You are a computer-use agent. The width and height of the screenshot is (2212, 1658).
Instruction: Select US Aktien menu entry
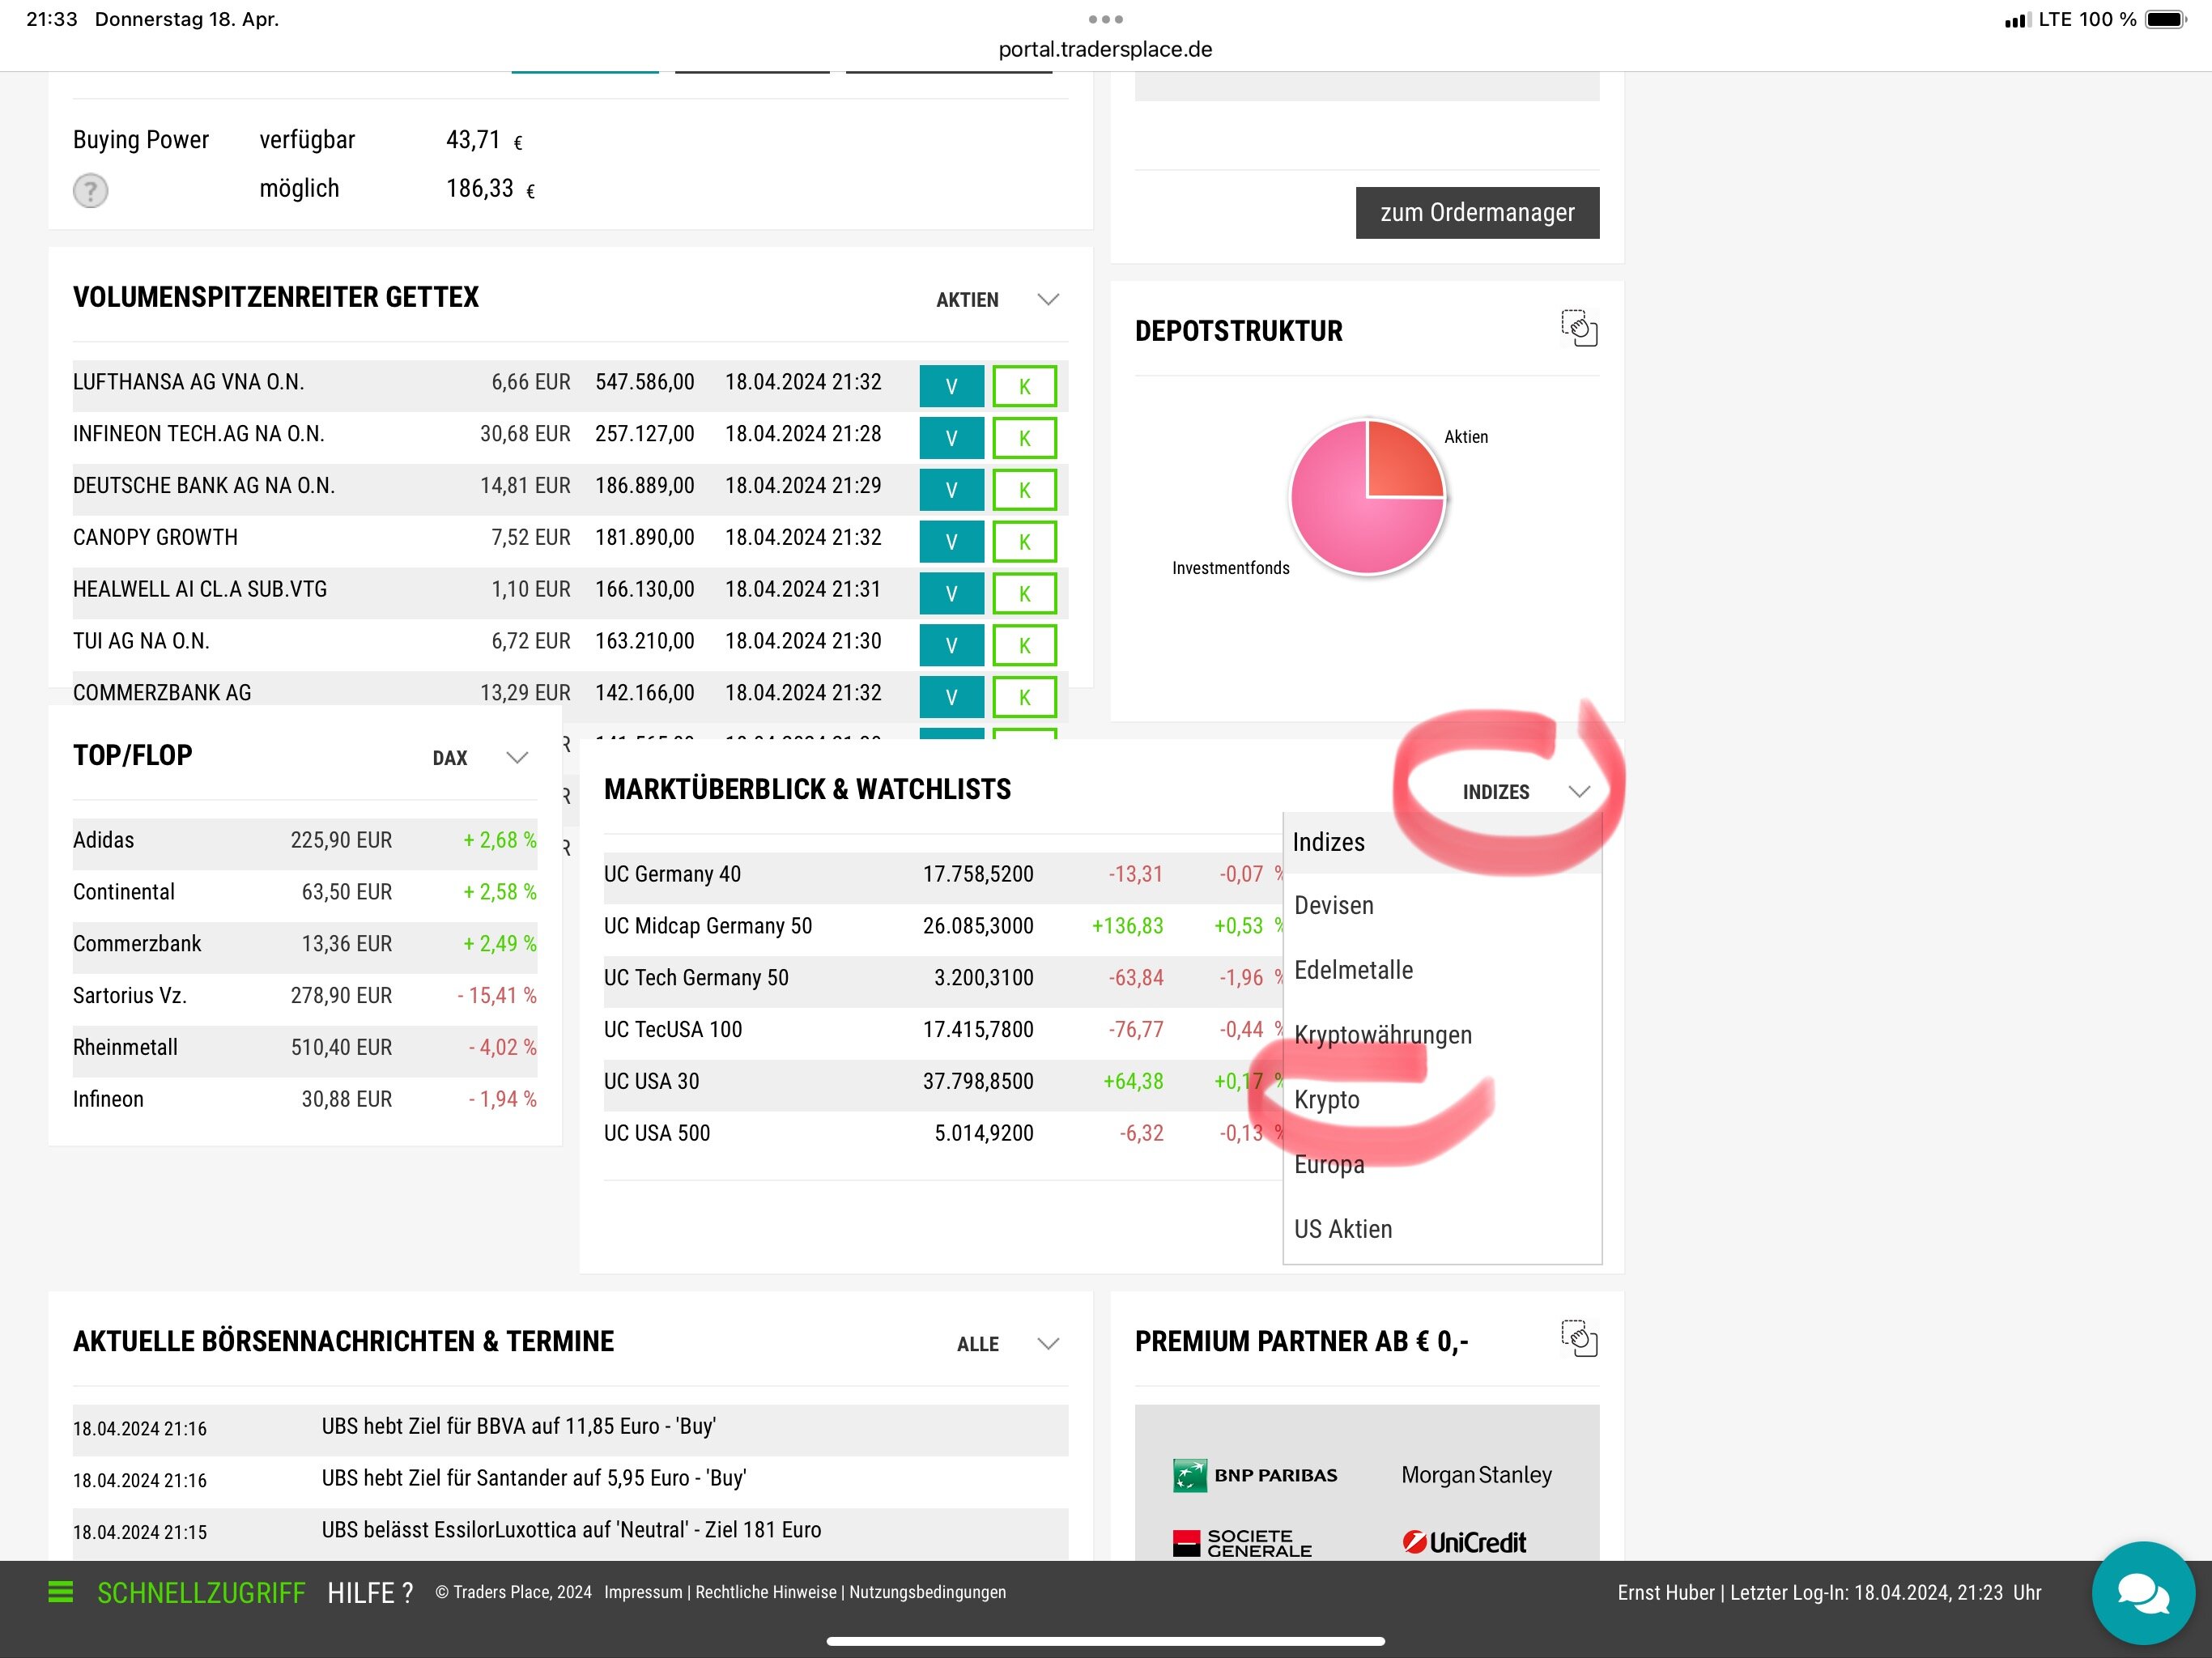[1343, 1229]
